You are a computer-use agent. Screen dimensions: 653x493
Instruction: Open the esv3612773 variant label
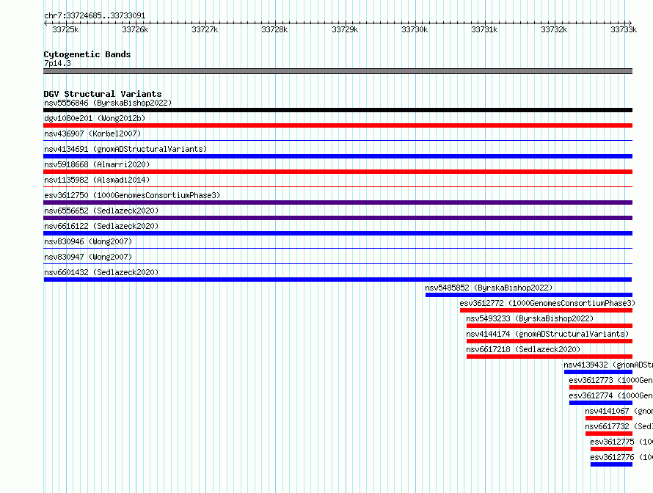coord(610,380)
